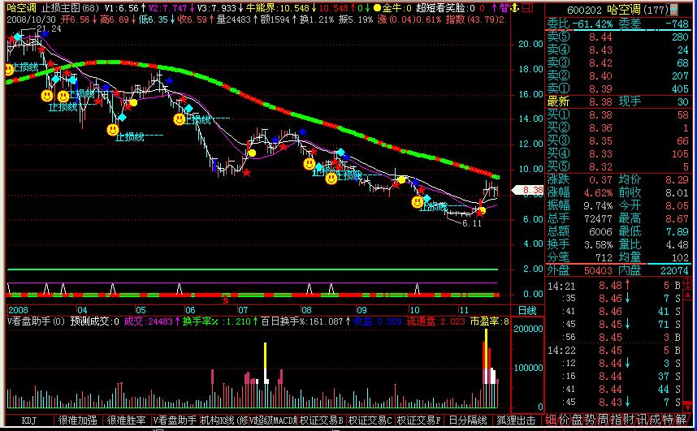Click the 内盘 22074 value
The height and width of the screenshot is (431, 697).
tap(674, 270)
